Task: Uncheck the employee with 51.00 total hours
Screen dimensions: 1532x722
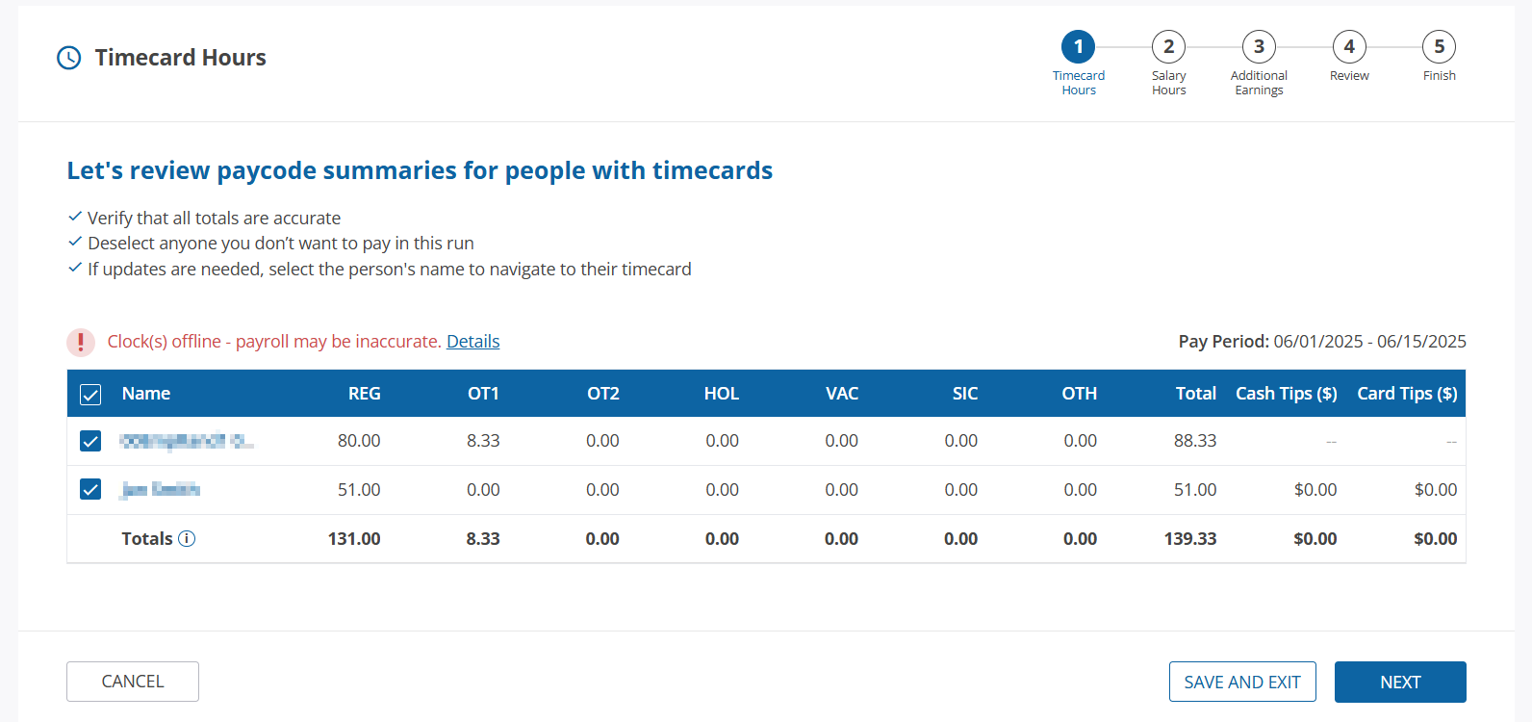Action: 90,489
